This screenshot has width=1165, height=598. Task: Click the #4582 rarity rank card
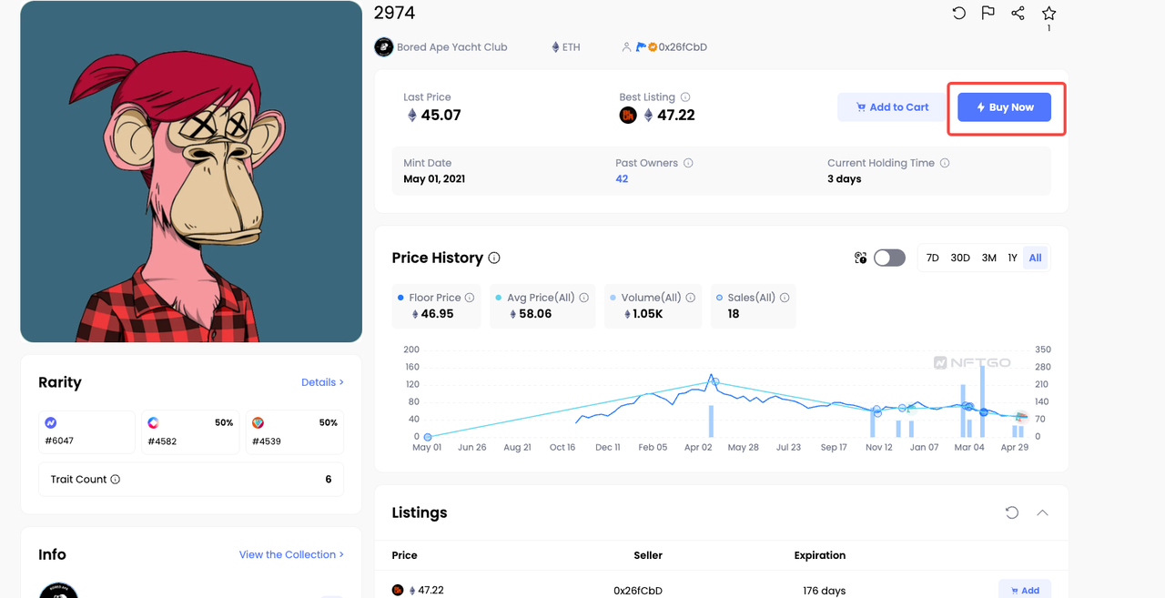[x=191, y=432]
